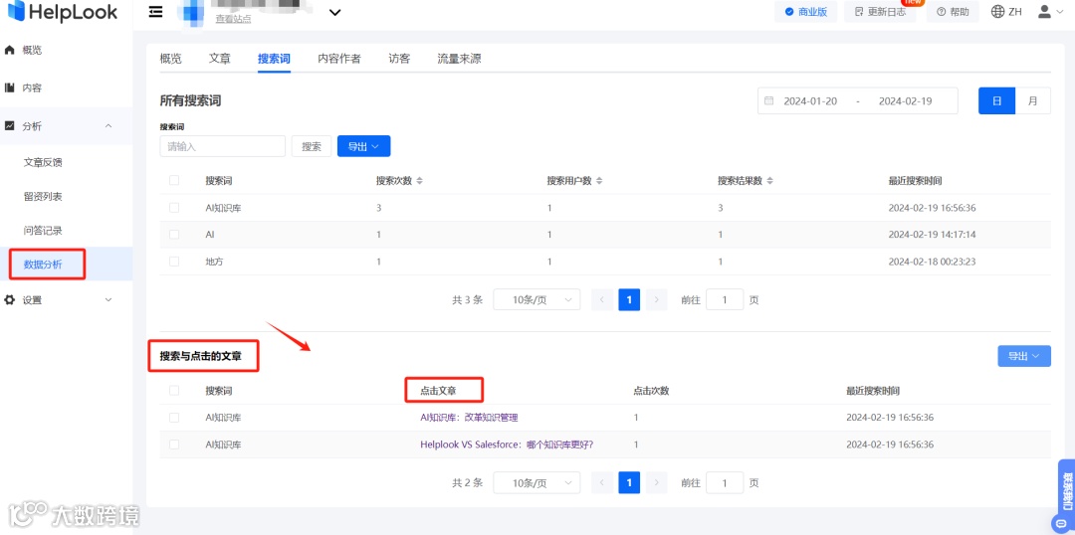Select the 日 view button

(x=996, y=100)
